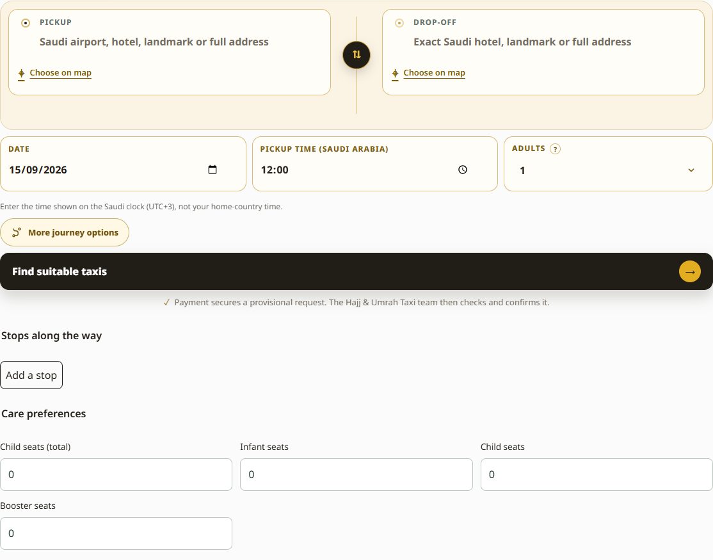Screen dimensions: 713x560
Task: Add a stop along the way
Action: (x=31, y=375)
